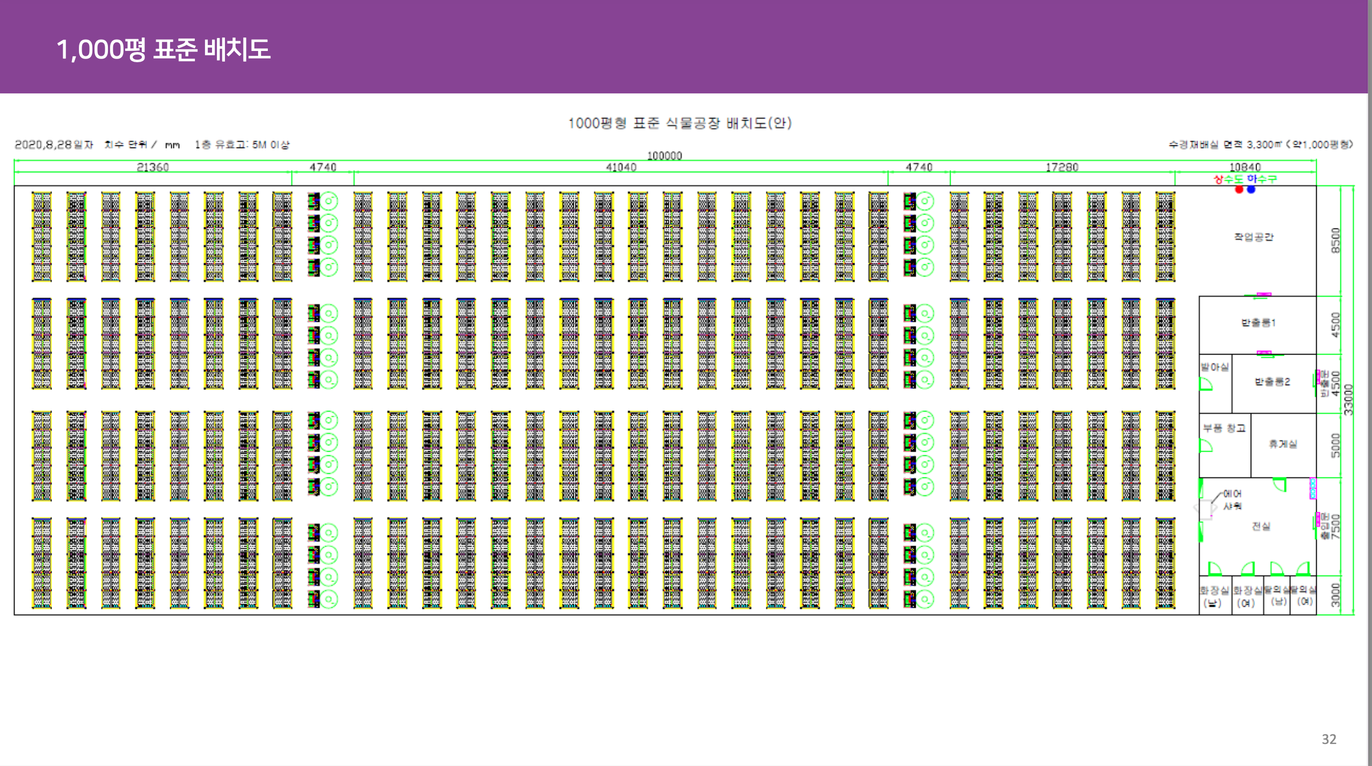Click the 41040 dimension label

[621, 167]
